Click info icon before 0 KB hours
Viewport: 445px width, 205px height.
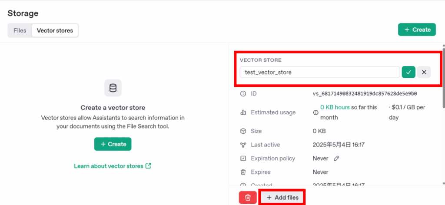coord(315,112)
